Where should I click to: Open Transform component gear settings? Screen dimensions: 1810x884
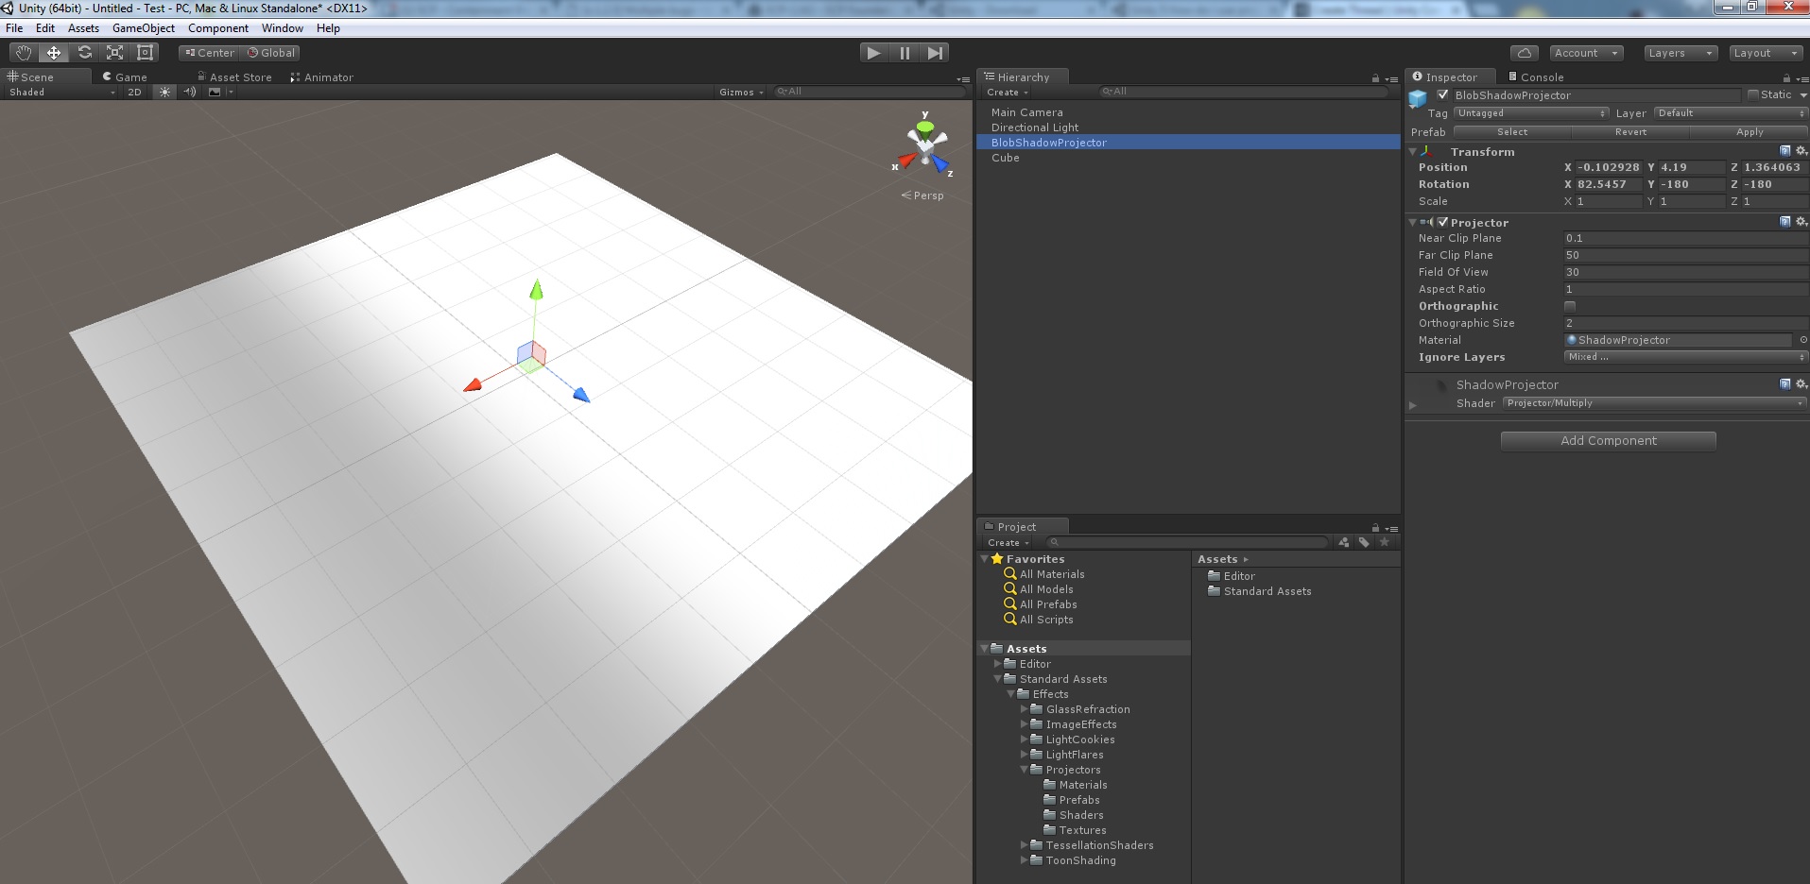[x=1801, y=151]
